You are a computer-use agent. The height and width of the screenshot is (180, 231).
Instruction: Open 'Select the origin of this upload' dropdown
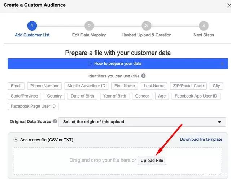(142, 122)
